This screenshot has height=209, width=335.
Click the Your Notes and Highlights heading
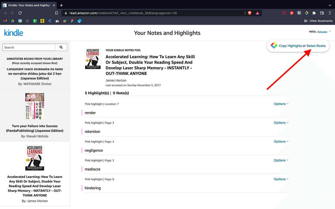pyautogui.click(x=167, y=33)
